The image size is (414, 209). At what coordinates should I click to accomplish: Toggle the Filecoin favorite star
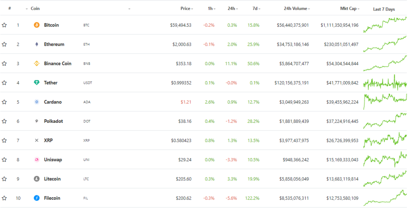coord(4,198)
